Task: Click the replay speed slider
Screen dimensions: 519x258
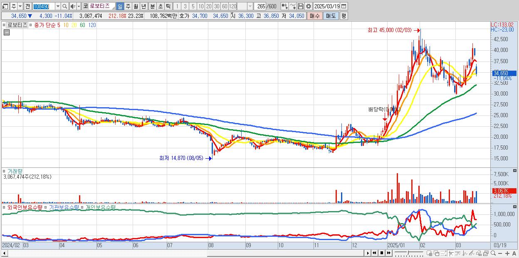Action: 409,253
